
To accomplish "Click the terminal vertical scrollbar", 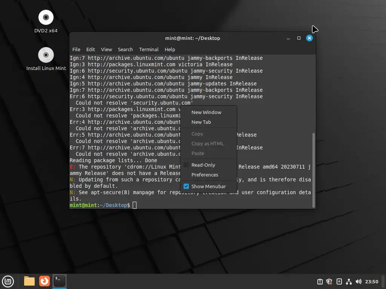I will pos(313,170).
